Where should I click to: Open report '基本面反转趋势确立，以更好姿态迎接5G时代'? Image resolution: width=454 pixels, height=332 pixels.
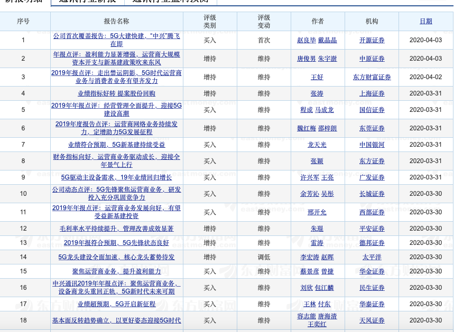pos(117,320)
